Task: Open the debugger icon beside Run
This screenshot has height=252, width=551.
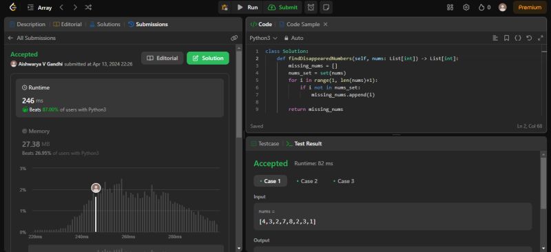Action: pyautogui.click(x=225, y=8)
